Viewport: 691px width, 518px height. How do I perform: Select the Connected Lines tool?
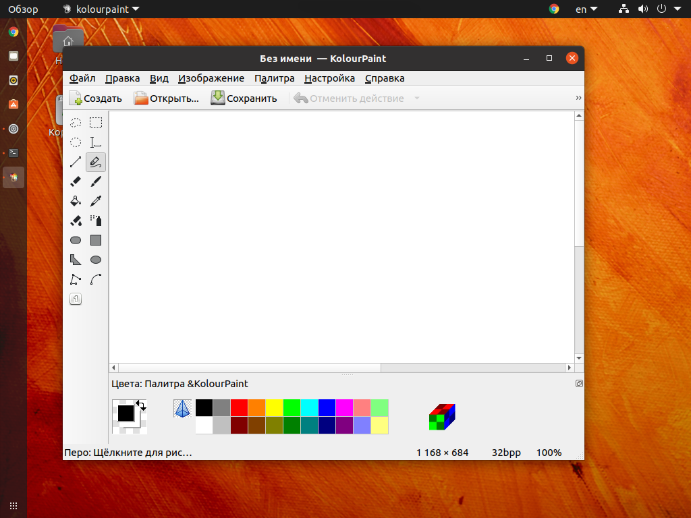pyautogui.click(x=76, y=279)
